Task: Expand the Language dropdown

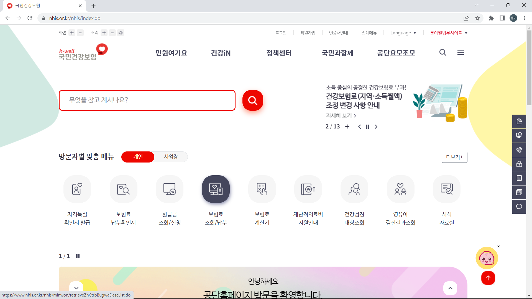Action: tap(403, 33)
